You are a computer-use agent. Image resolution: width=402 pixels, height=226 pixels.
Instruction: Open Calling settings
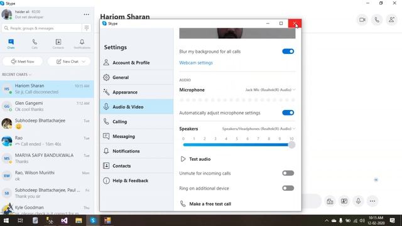coord(137,121)
